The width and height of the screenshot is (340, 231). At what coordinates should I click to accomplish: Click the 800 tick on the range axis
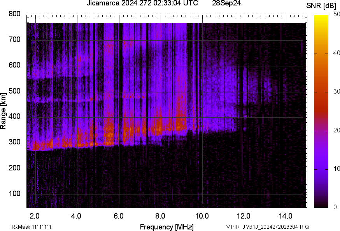tap(14, 14)
